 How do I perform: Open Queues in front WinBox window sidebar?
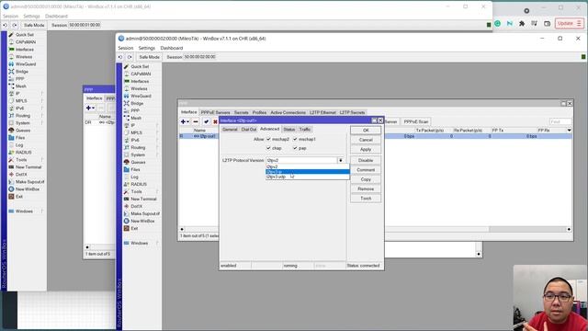coord(138,162)
